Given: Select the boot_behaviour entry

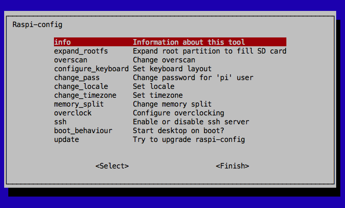Looking at the screenshot, I should (83, 131).
